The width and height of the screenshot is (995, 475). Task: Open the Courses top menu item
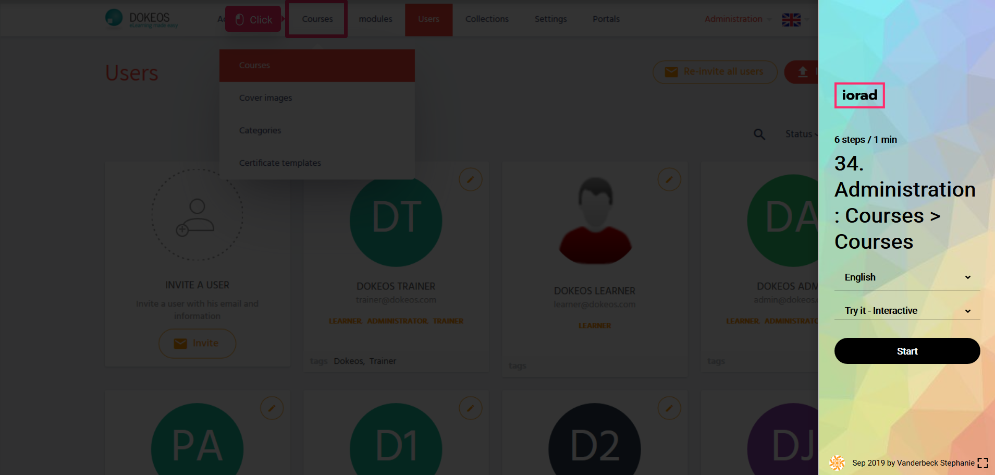click(x=317, y=19)
